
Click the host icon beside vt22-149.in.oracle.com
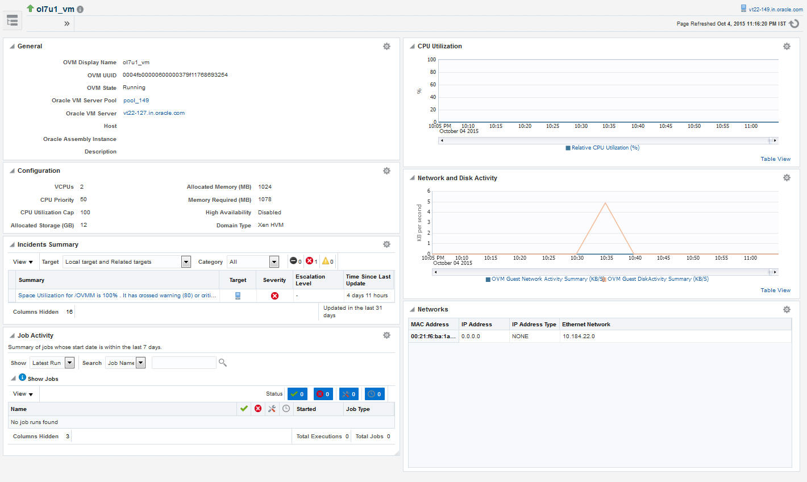(743, 9)
